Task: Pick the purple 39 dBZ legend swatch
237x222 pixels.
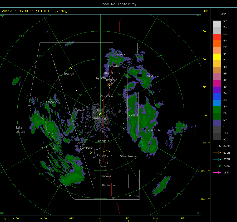Action: 217,90
